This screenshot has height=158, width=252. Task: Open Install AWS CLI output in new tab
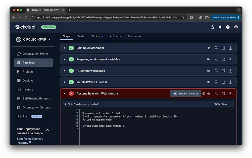223,82
